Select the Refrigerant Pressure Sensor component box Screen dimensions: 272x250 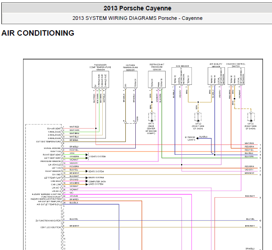click(x=157, y=79)
